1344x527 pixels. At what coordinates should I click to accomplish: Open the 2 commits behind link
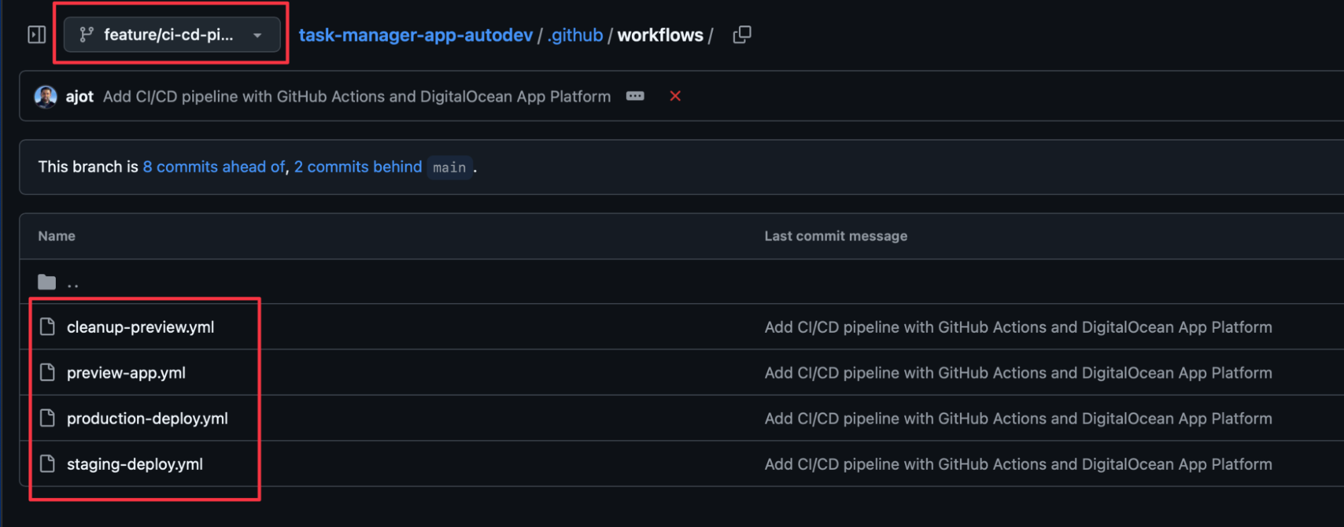(x=358, y=167)
